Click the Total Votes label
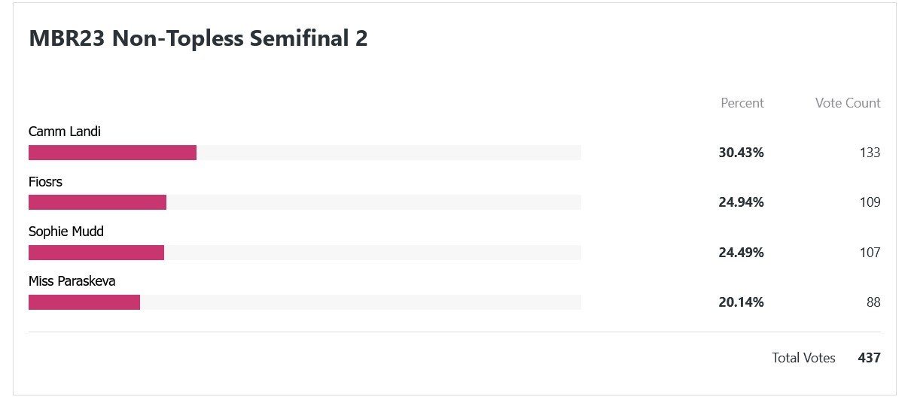The width and height of the screenshot is (911, 400). 803,358
